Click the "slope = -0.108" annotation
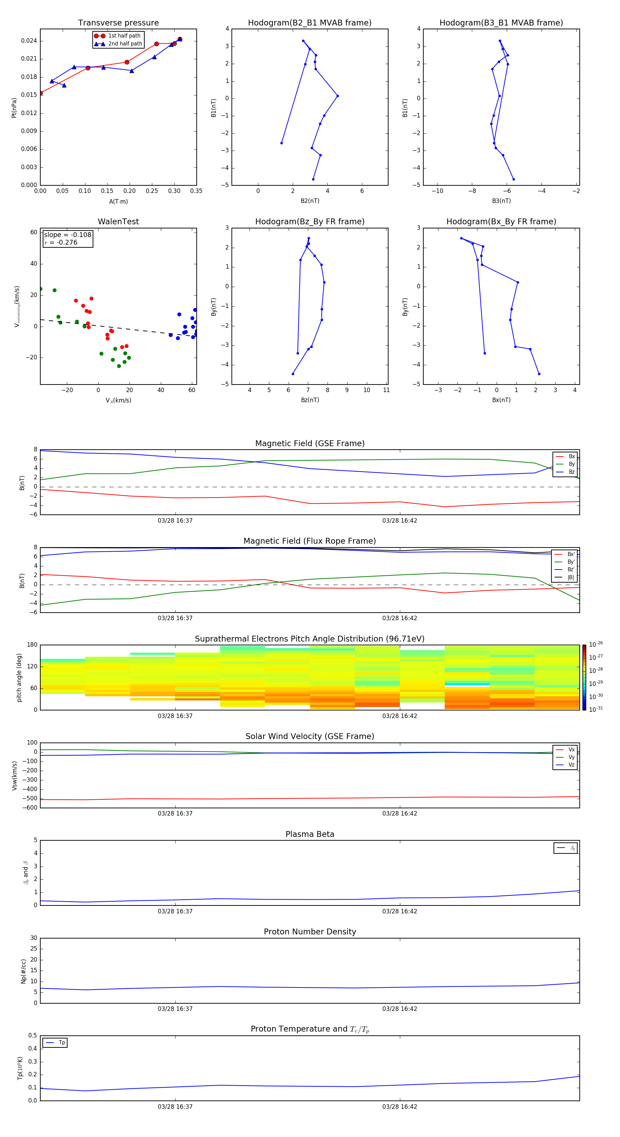This screenshot has height=1137, width=620. pyautogui.click(x=68, y=235)
